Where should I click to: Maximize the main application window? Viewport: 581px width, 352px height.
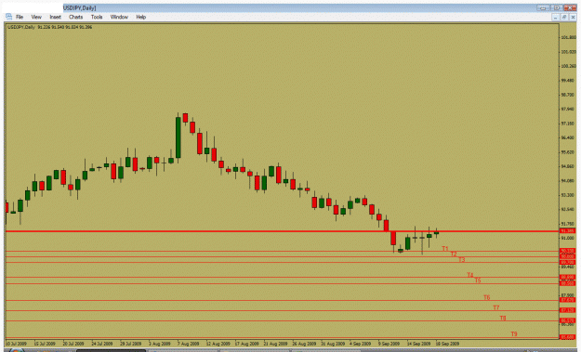pyautogui.click(x=557, y=7)
